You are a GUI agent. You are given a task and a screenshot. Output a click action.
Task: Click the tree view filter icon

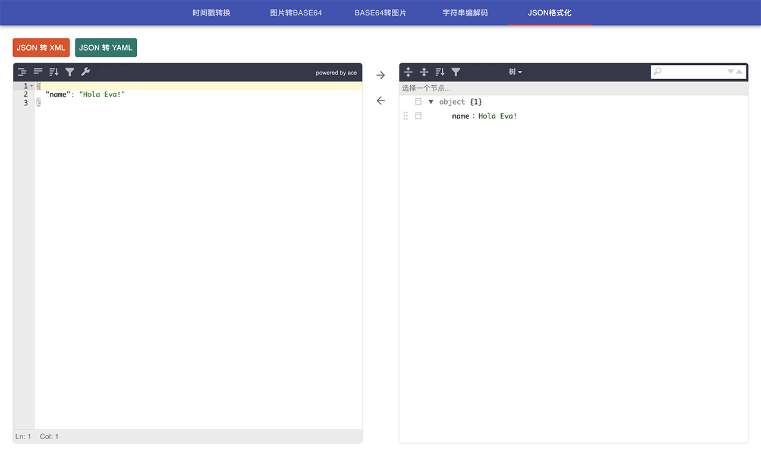pyautogui.click(x=456, y=72)
